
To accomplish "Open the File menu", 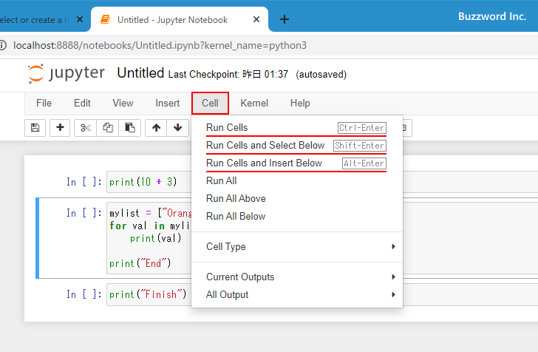I will [44, 103].
